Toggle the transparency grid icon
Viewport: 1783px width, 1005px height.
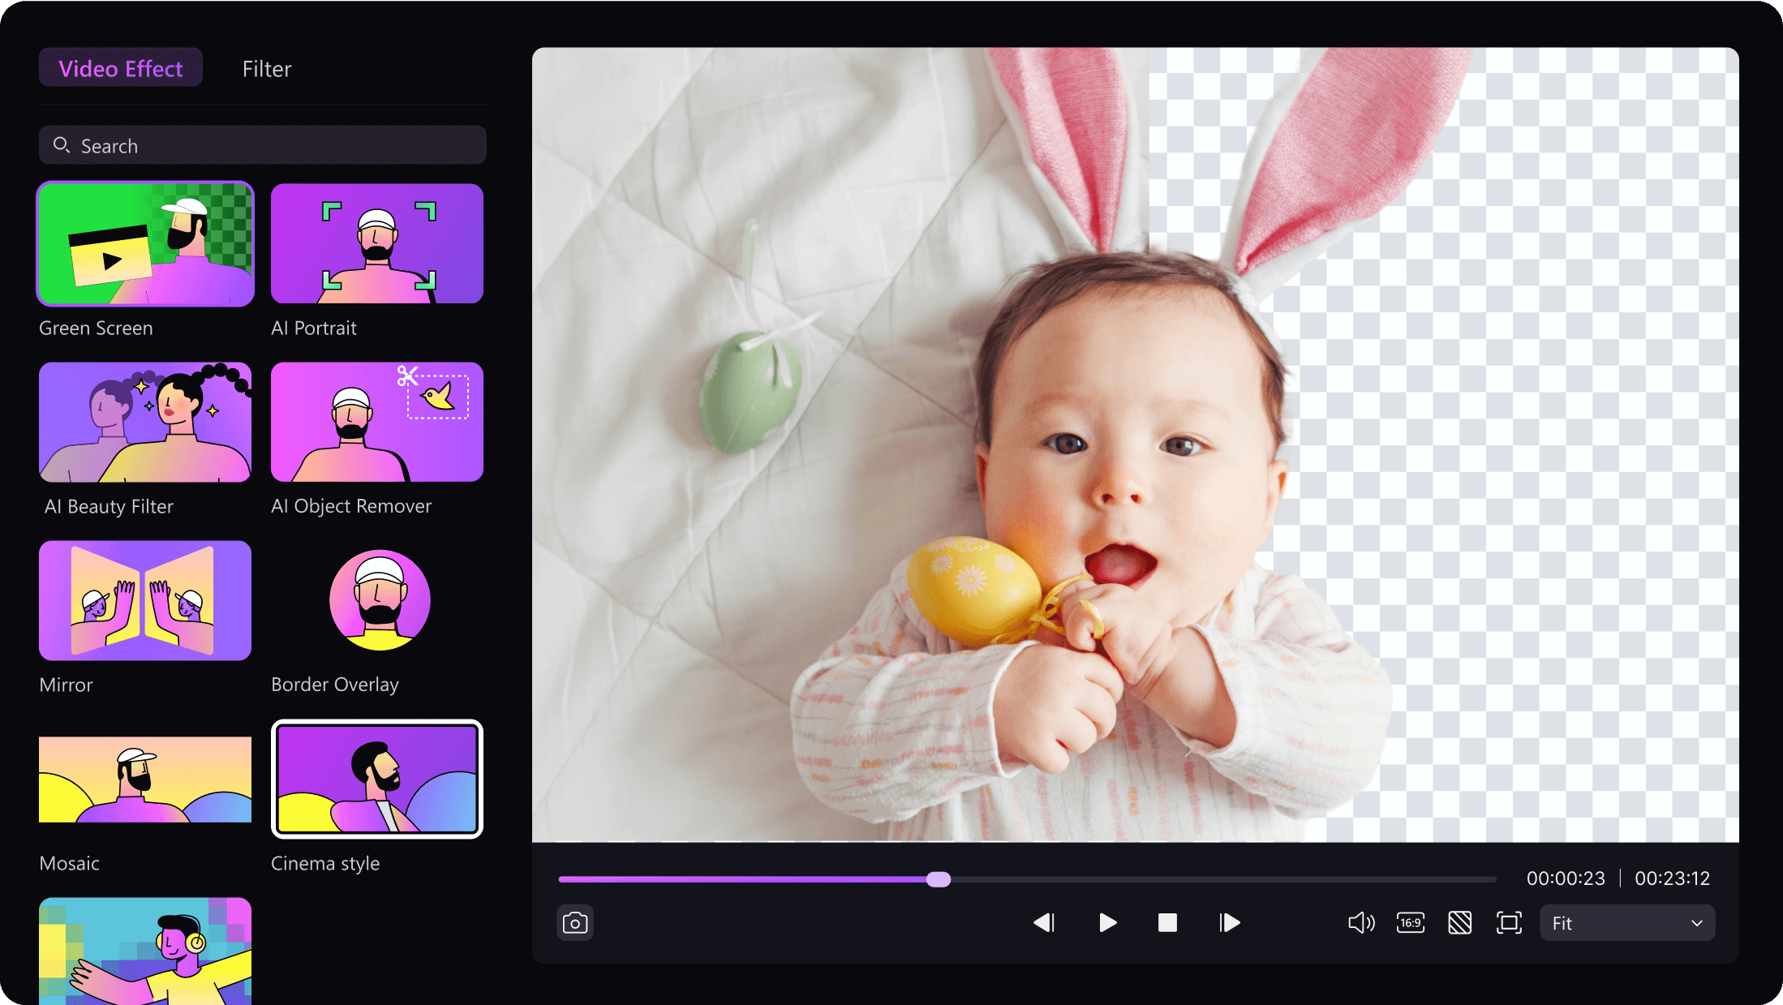pos(1459,922)
